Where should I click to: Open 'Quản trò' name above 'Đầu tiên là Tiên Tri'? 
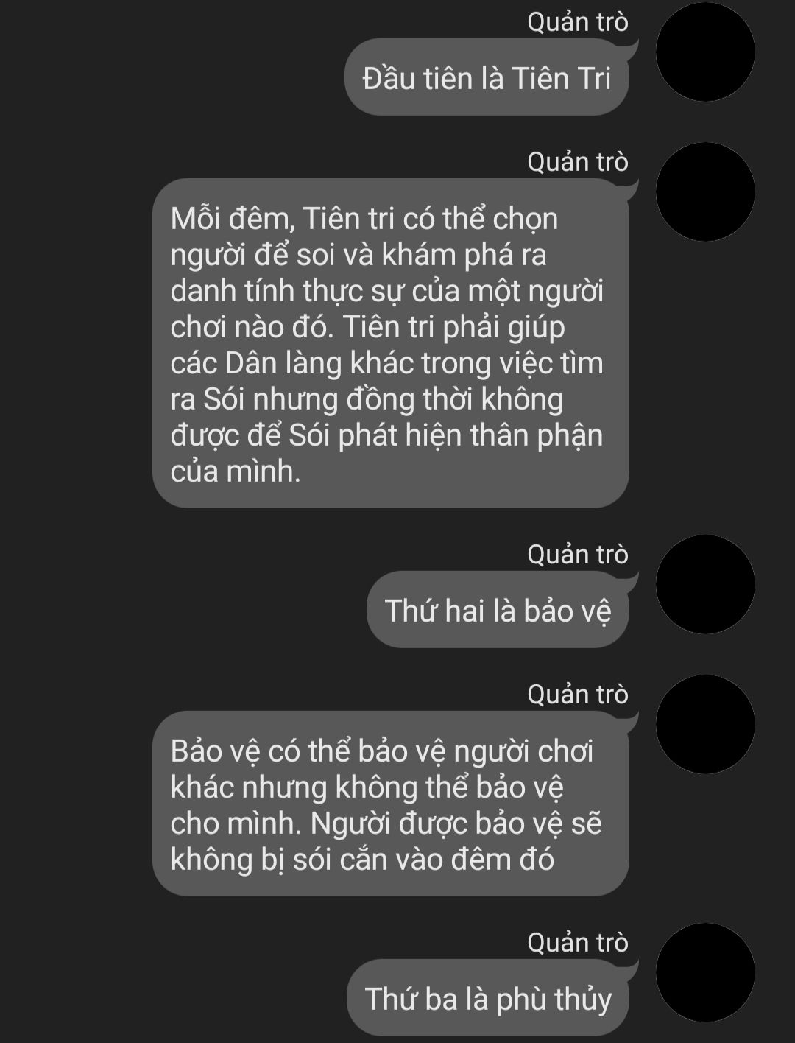point(578,22)
